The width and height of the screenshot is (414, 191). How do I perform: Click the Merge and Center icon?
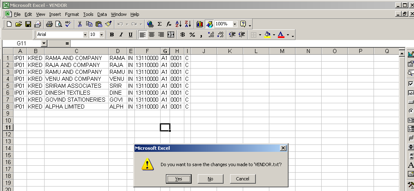(x=171, y=35)
